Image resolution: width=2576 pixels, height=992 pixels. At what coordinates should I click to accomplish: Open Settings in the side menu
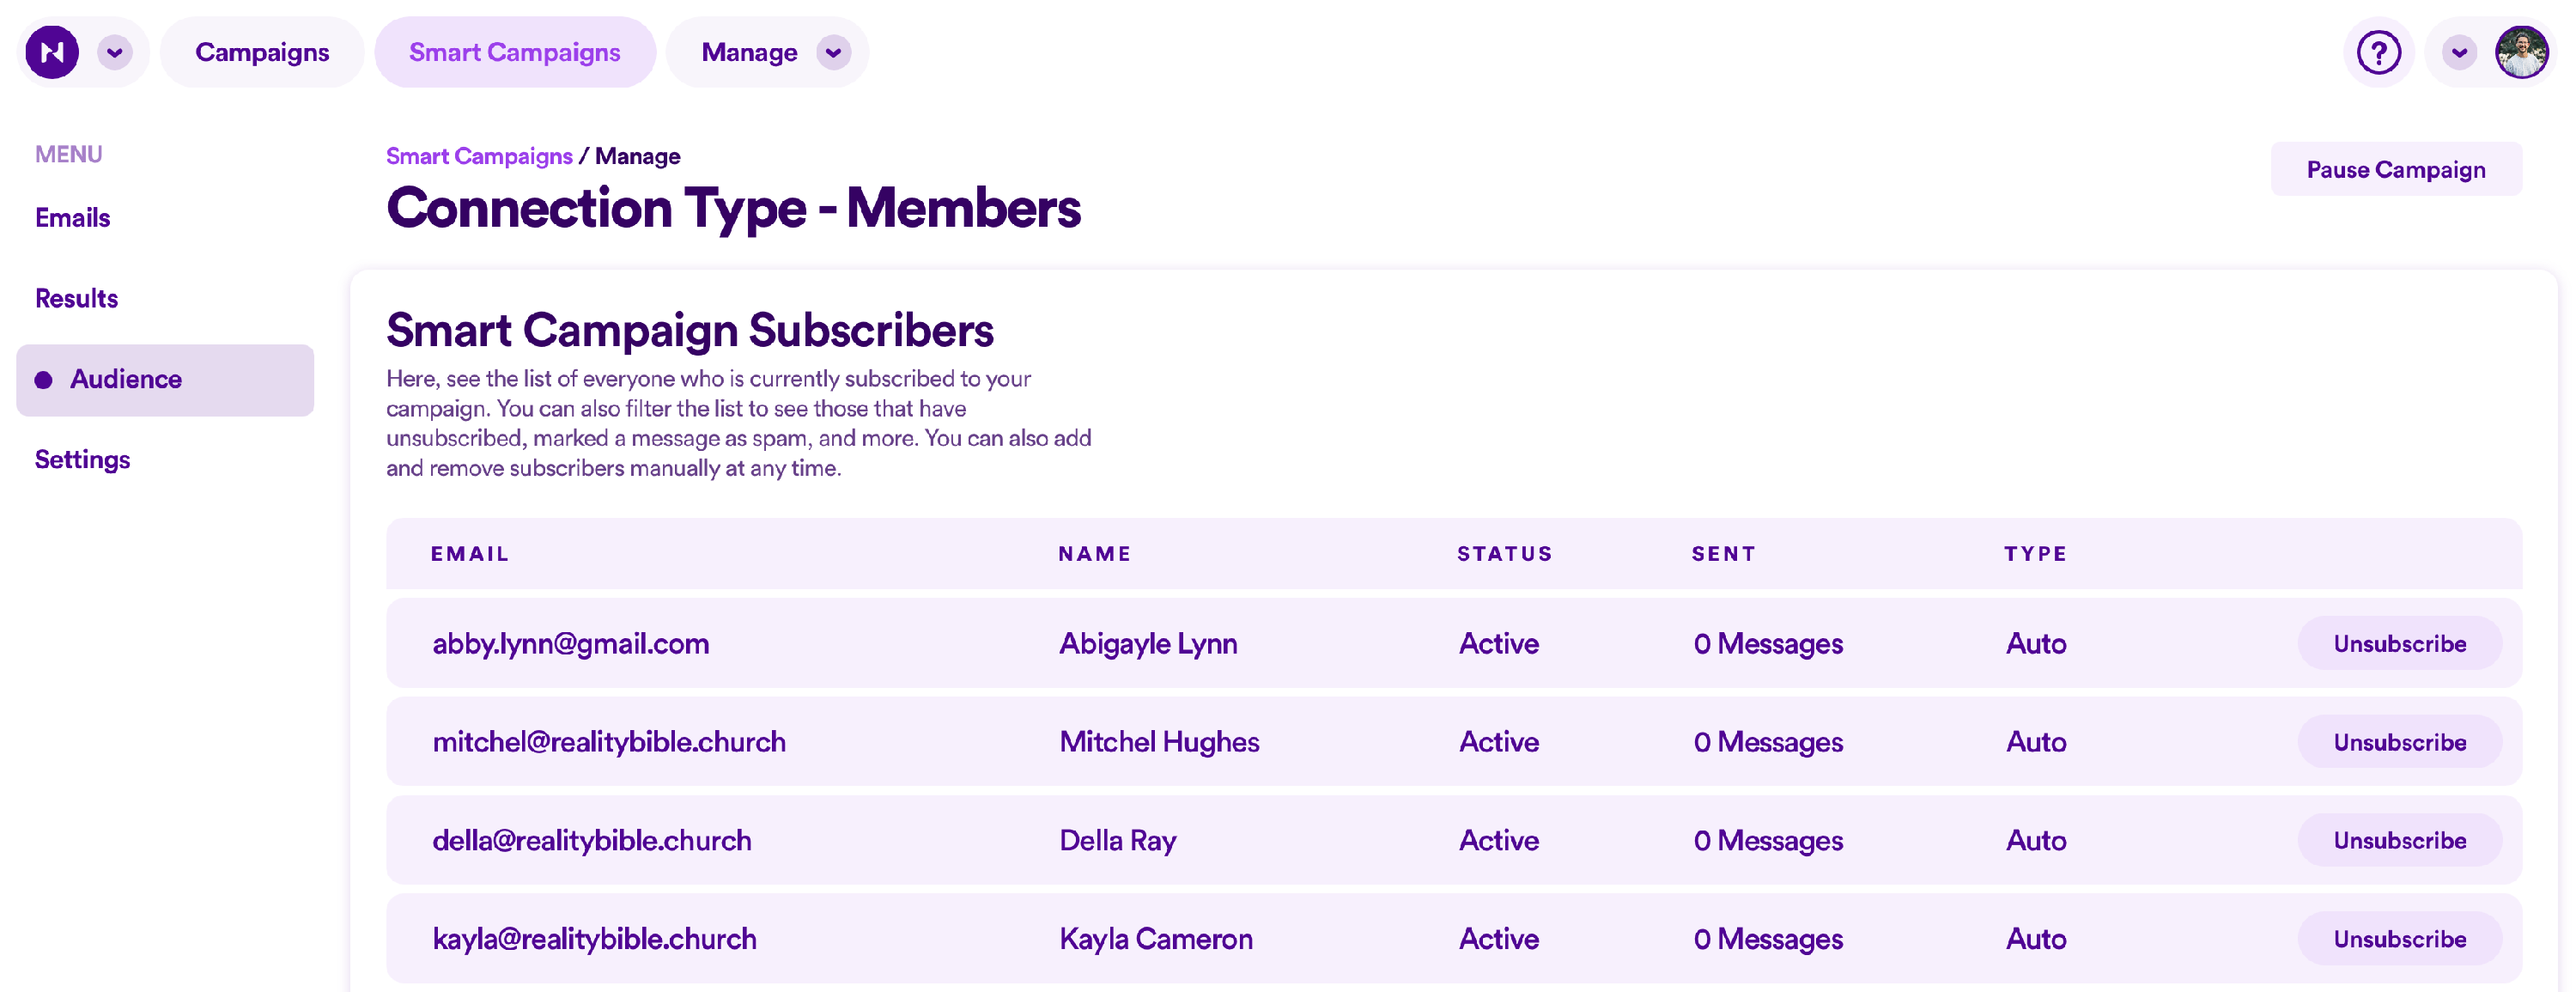tap(82, 460)
